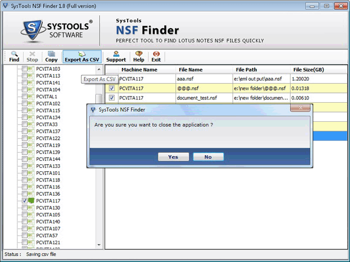Click the PCVITA137 computer icon
The width and height of the screenshot is (350, 262).
coord(31,132)
